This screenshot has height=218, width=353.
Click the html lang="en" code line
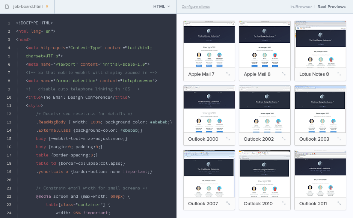36,31
